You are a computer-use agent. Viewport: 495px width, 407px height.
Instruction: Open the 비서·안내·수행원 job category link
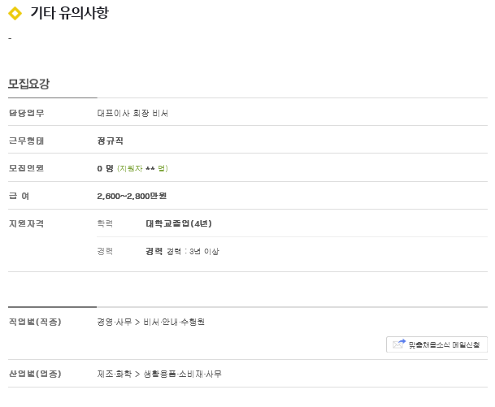click(x=174, y=322)
